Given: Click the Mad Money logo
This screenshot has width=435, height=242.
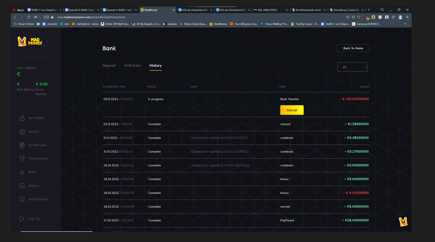Looking at the screenshot, I should (30, 42).
